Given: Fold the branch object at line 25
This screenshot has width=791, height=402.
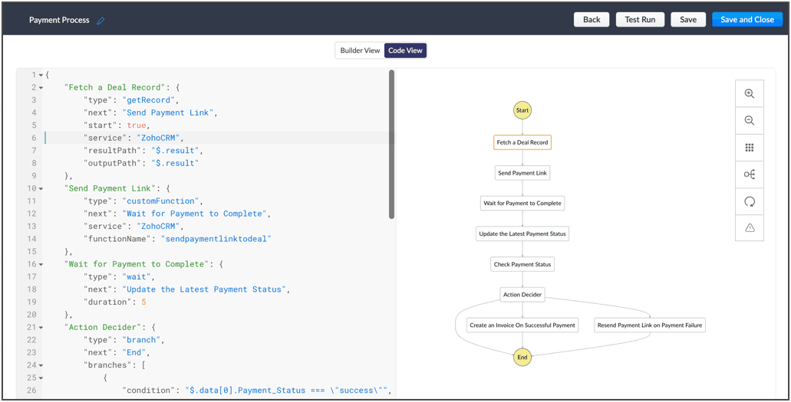Looking at the screenshot, I should pos(41,377).
